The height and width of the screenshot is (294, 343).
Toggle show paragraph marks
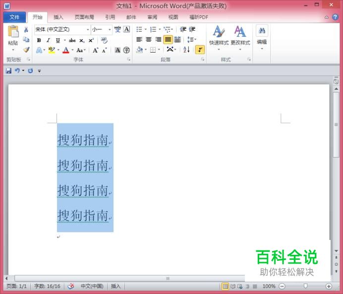pos(200,50)
